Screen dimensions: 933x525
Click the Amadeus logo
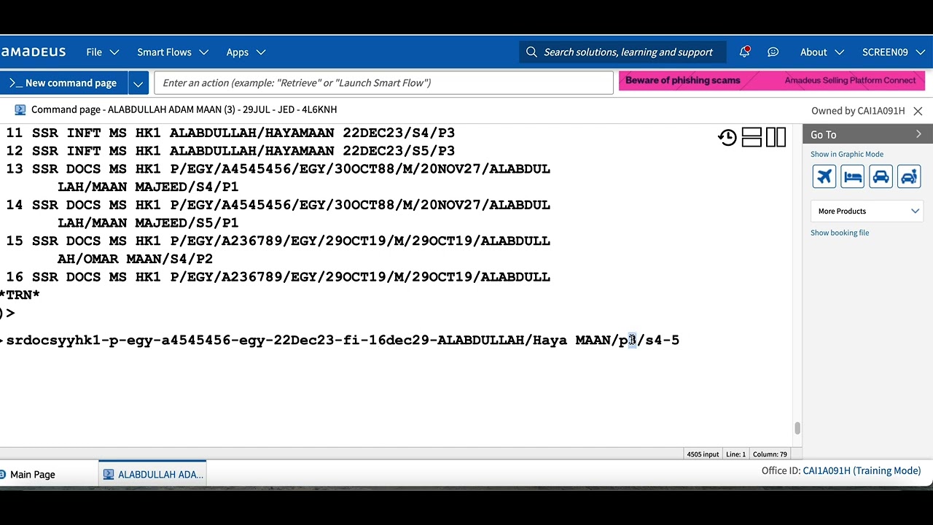click(x=33, y=52)
